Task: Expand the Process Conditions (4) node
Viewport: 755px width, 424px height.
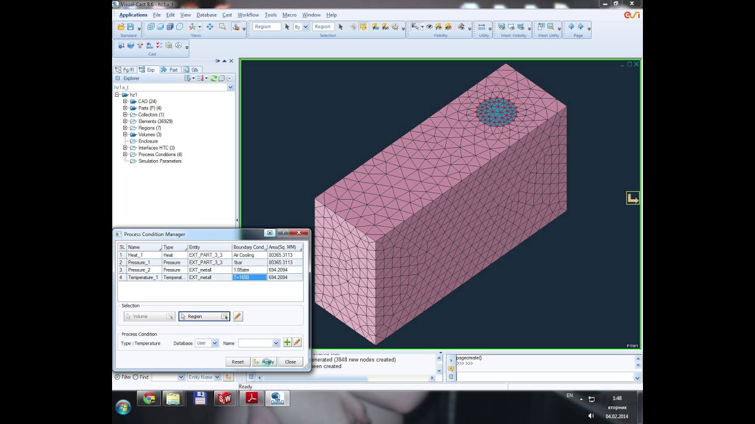Action: pyautogui.click(x=125, y=154)
